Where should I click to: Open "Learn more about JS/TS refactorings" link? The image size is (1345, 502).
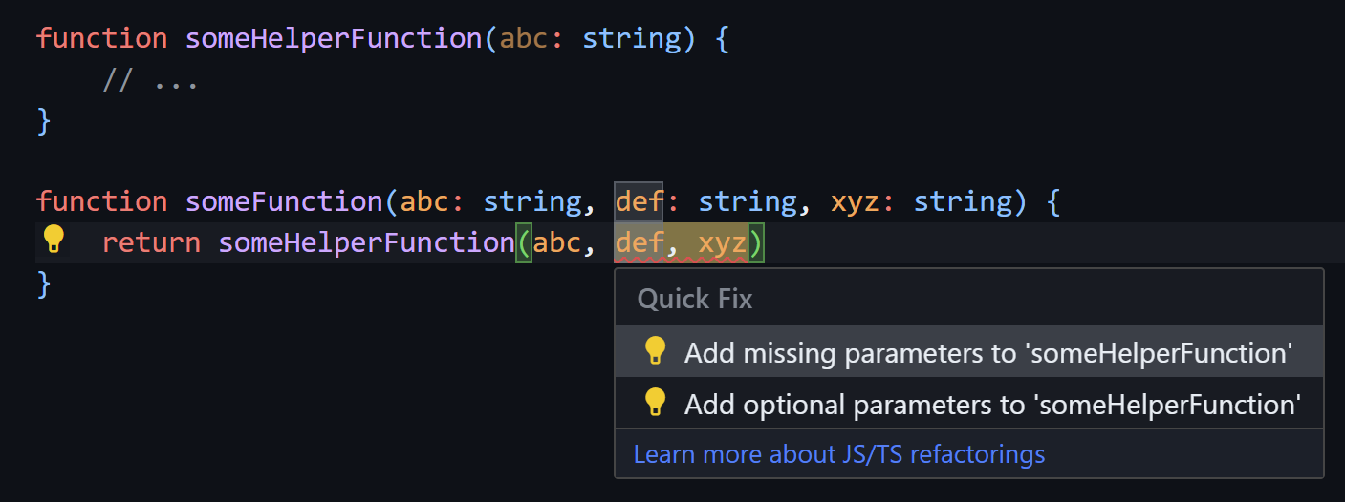(x=838, y=454)
